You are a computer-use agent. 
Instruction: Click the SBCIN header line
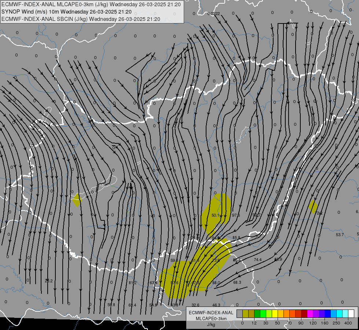pyautogui.click(x=81, y=19)
